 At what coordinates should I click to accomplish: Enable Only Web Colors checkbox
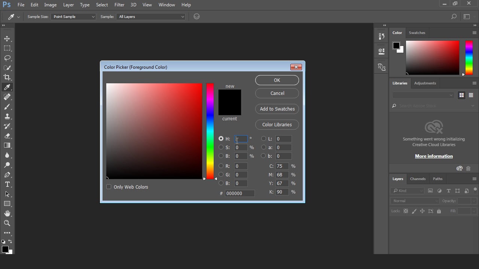tap(109, 187)
